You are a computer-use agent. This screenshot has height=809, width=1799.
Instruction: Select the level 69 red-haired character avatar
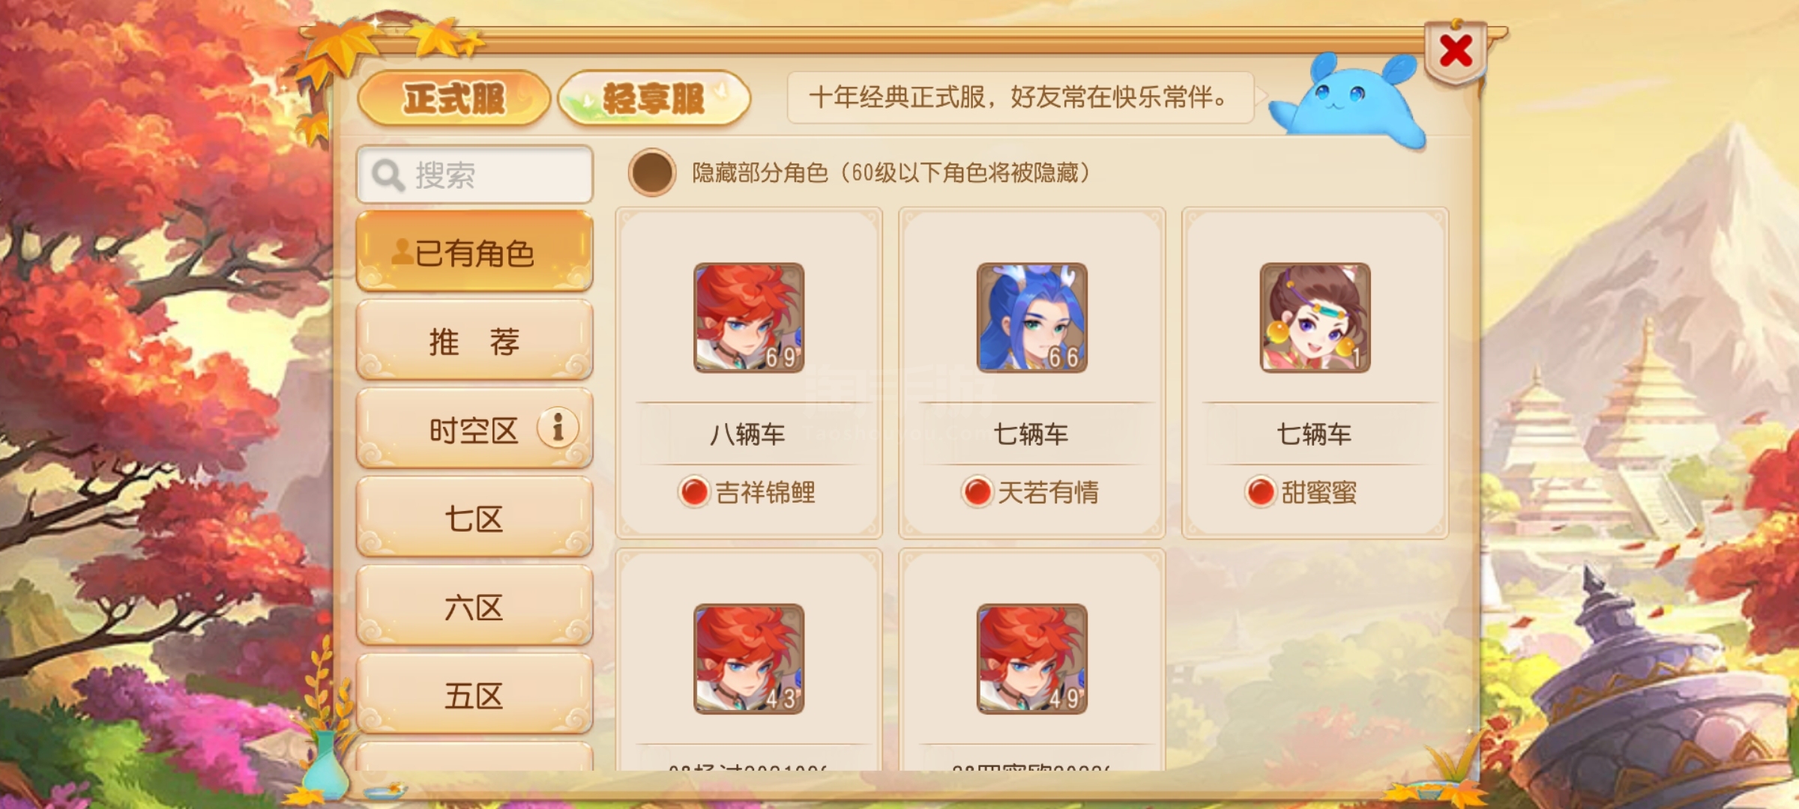(749, 318)
